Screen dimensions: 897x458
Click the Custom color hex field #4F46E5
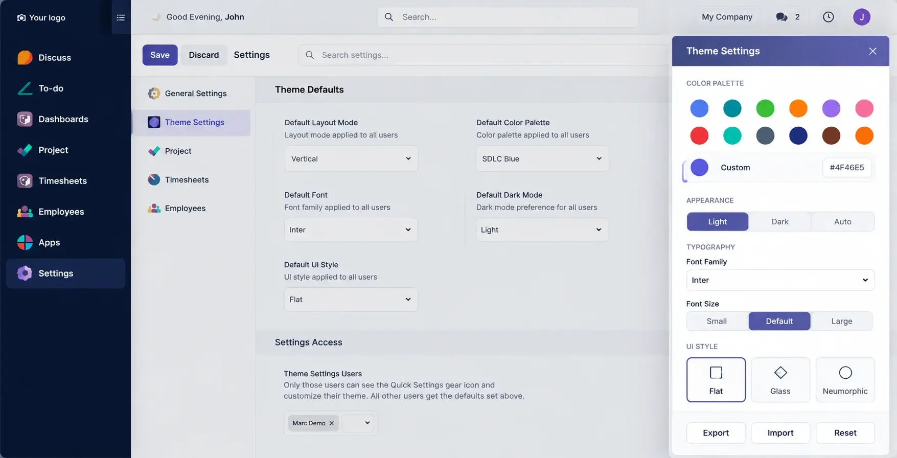click(847, 168)
